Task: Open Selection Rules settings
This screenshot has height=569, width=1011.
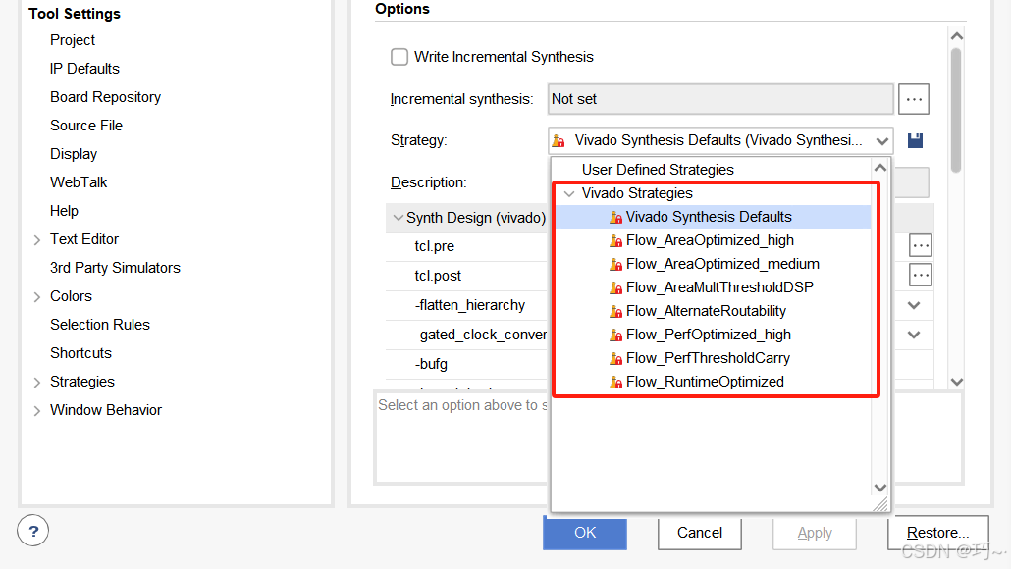Action: point(100,325)
